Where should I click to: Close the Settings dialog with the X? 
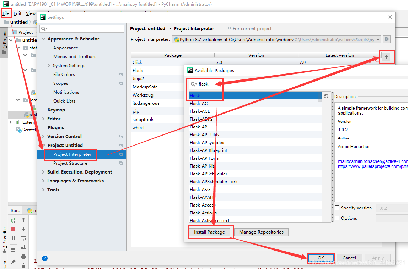pos(390,17)
